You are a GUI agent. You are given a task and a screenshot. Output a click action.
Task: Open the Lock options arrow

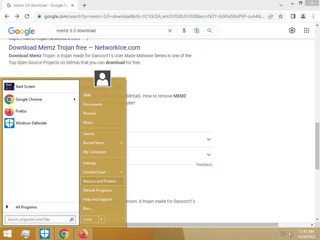102,219
